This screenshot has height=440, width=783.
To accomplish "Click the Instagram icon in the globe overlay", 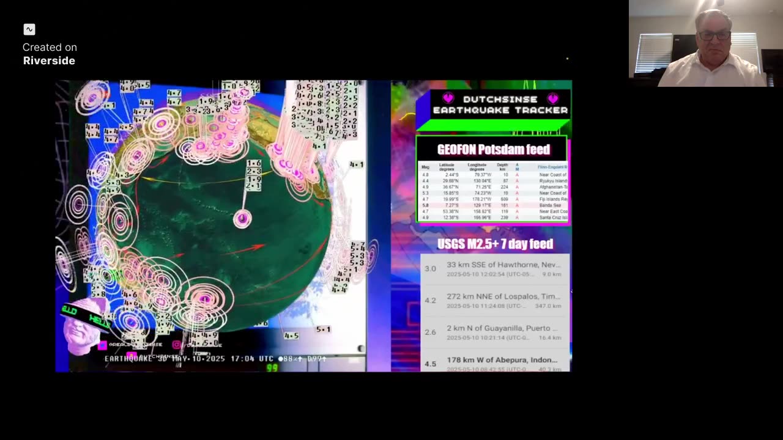I will click(x=176, y=345).
